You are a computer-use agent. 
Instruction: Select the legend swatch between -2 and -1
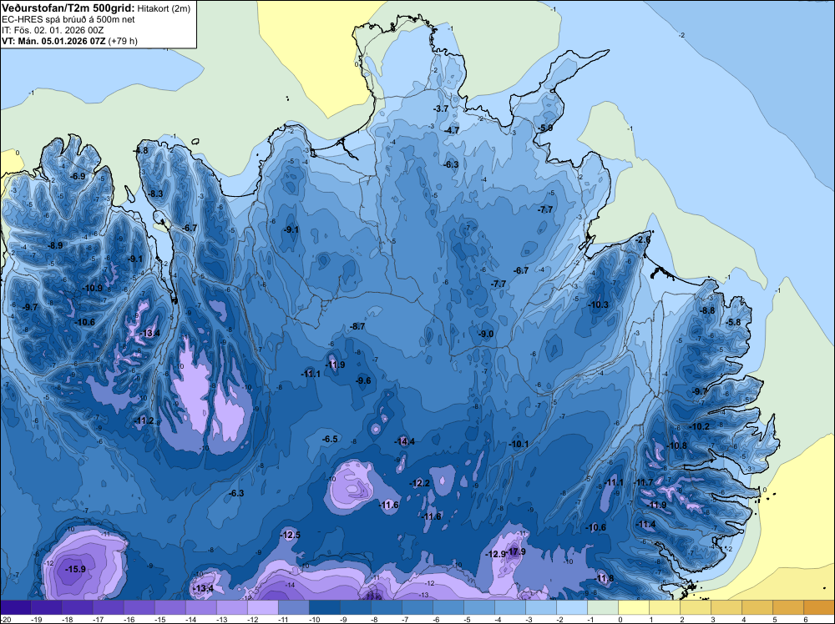[572, 607]
